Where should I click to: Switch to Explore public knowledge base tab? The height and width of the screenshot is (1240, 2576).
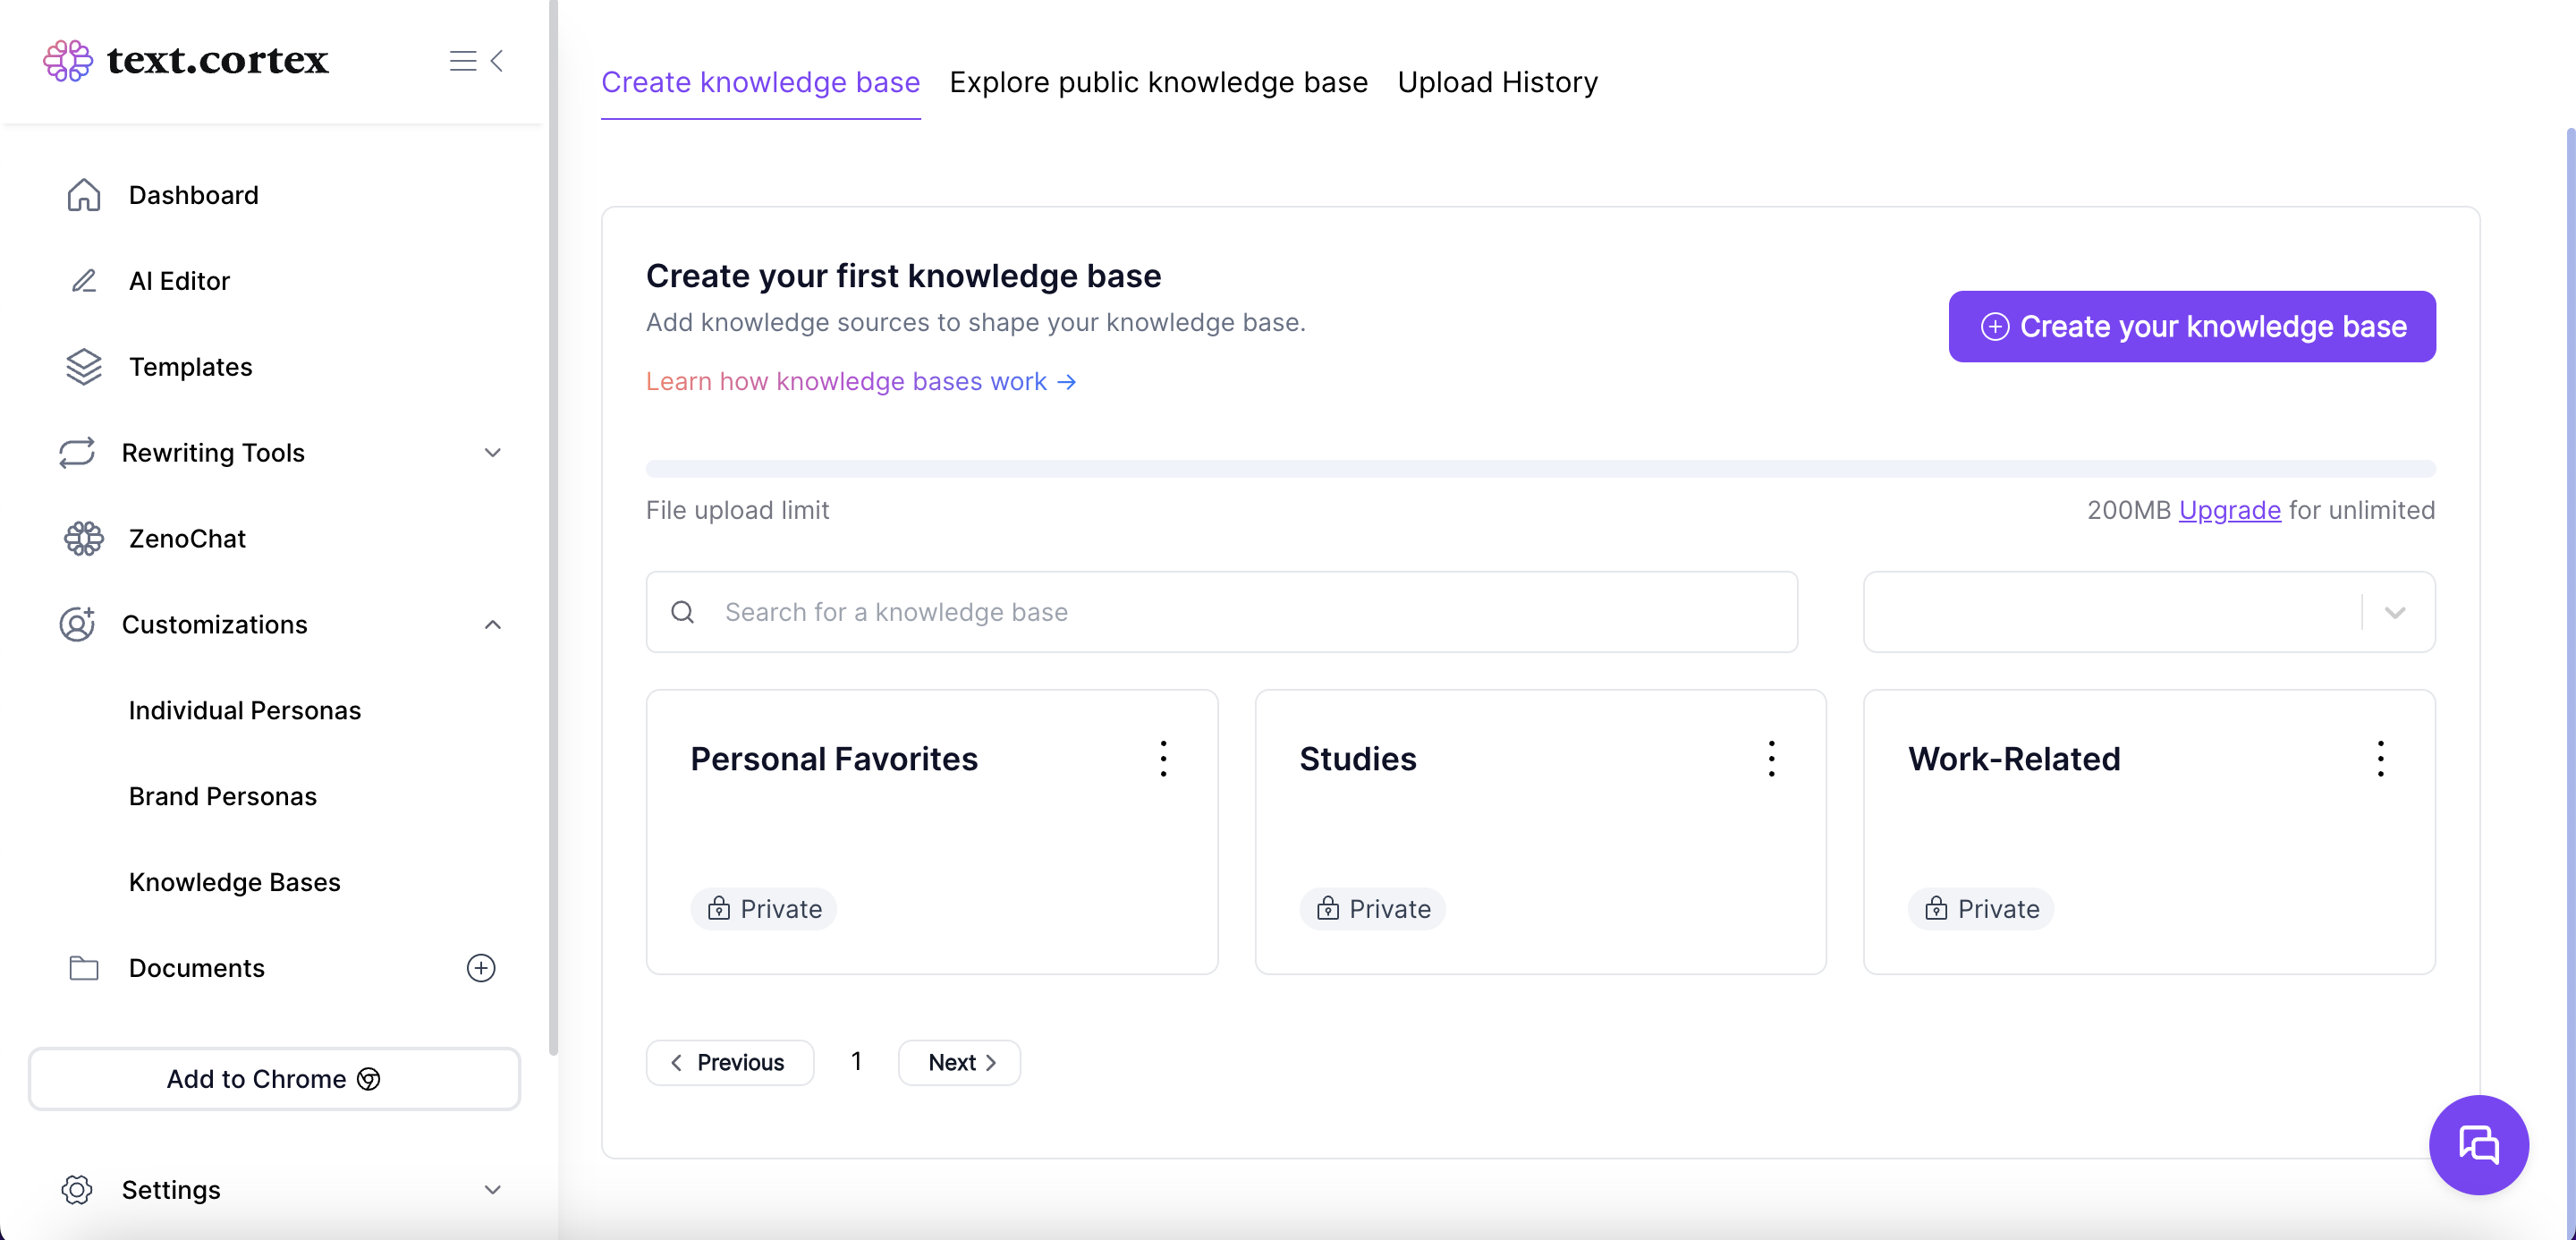(1158, 82)
